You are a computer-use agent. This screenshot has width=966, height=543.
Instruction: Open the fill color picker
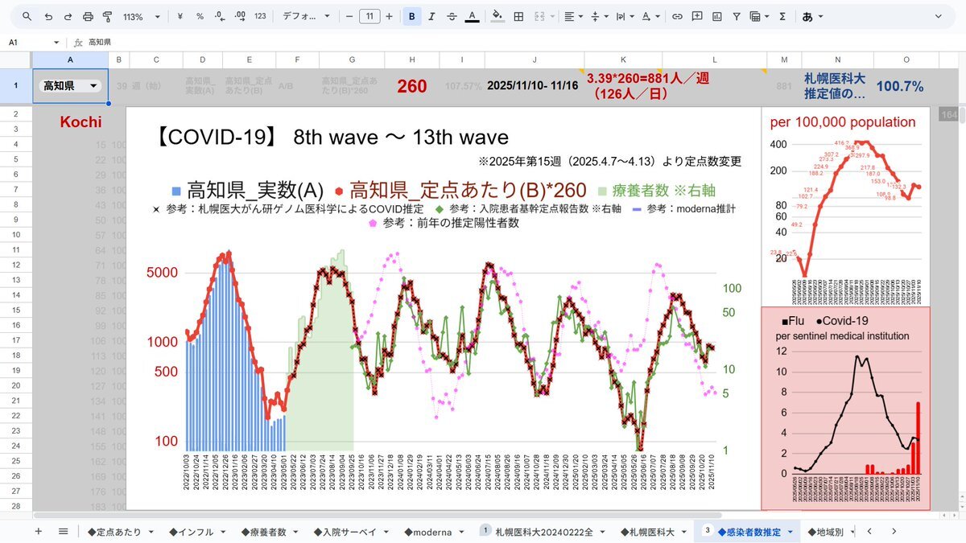497,16
